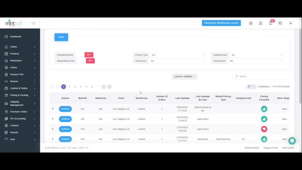Click the Products grid icon
This screenshot has height=170, width=302.
point(6,54)
